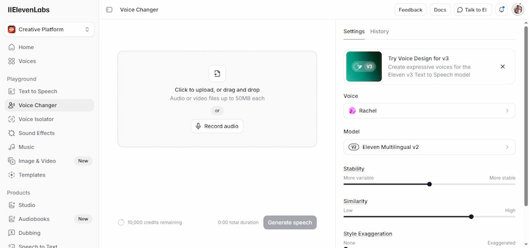Click the Templates icon

11,175
